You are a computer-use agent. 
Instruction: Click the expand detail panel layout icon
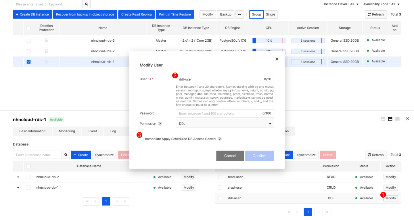point(383,118)
